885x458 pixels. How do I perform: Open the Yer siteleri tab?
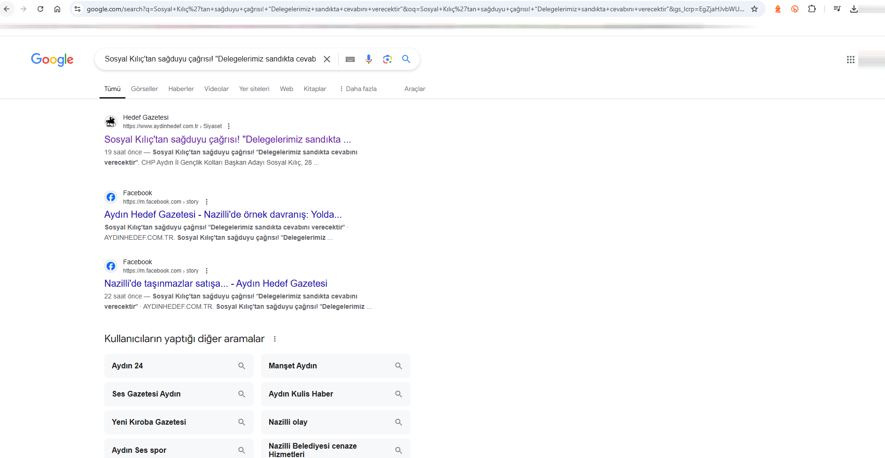[254, 89]
